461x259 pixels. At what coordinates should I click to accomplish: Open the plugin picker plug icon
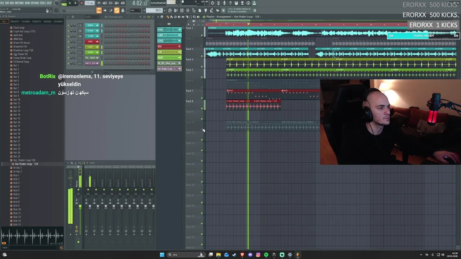(205, 10)
